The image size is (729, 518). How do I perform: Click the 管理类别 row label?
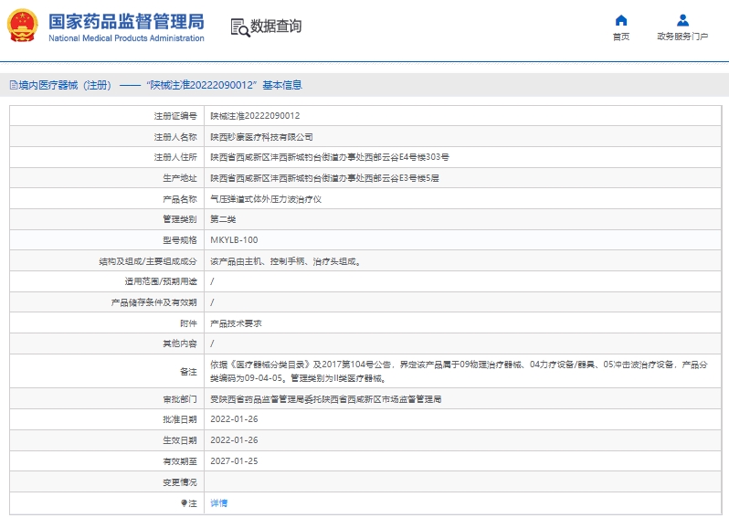[x=180, y=219]
